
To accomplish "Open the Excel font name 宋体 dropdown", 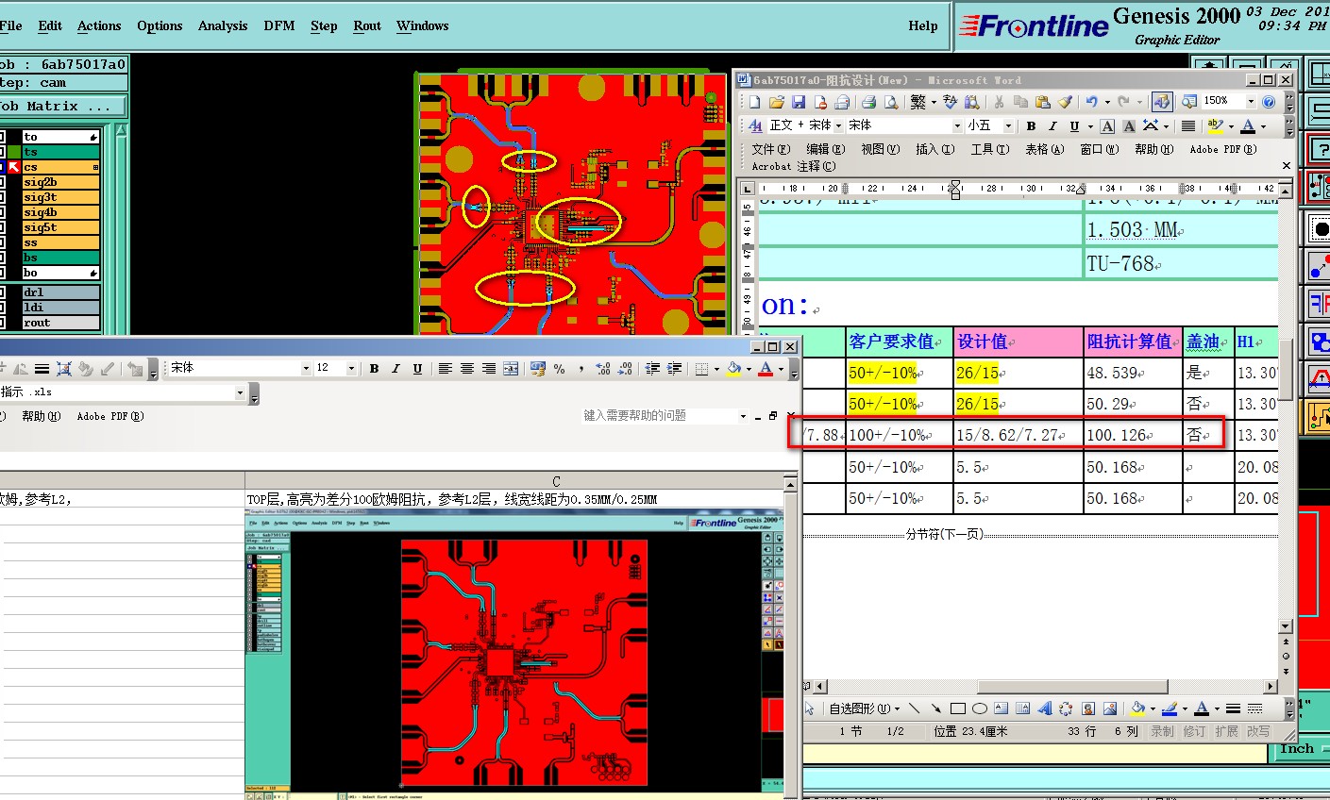I will (305, 368).
